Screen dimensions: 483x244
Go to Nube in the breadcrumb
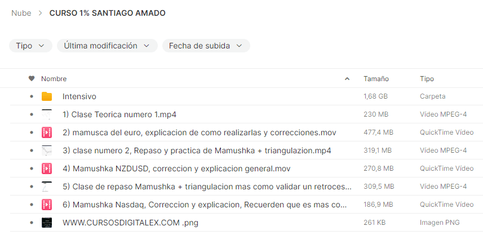(x=21, y=13)
